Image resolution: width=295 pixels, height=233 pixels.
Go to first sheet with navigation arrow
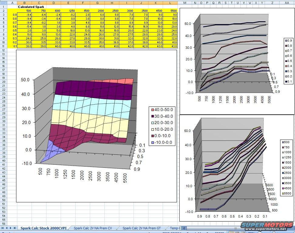(x=2, y=228)
